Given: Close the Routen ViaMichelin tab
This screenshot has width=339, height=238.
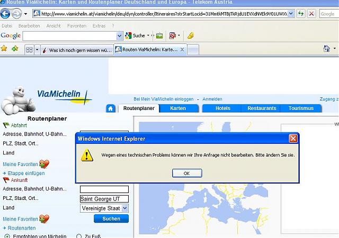Looking at the screenshot, I should click(182, 50).
